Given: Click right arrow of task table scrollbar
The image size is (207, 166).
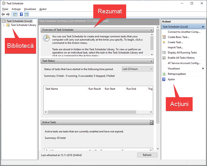Looking at the screenshot, I should pos(151,112).
